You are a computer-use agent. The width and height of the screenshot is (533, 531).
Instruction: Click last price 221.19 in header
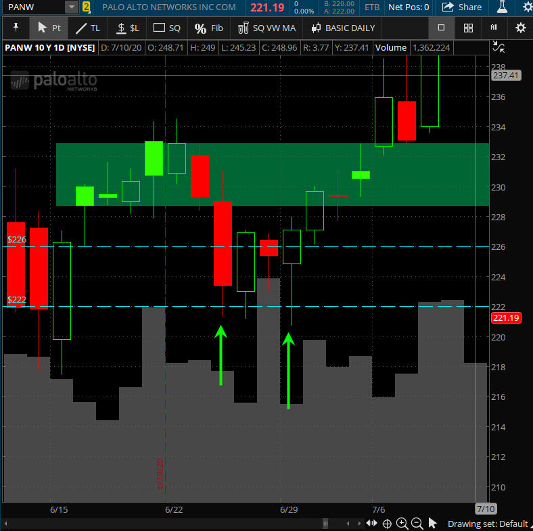tap(267, 7)
